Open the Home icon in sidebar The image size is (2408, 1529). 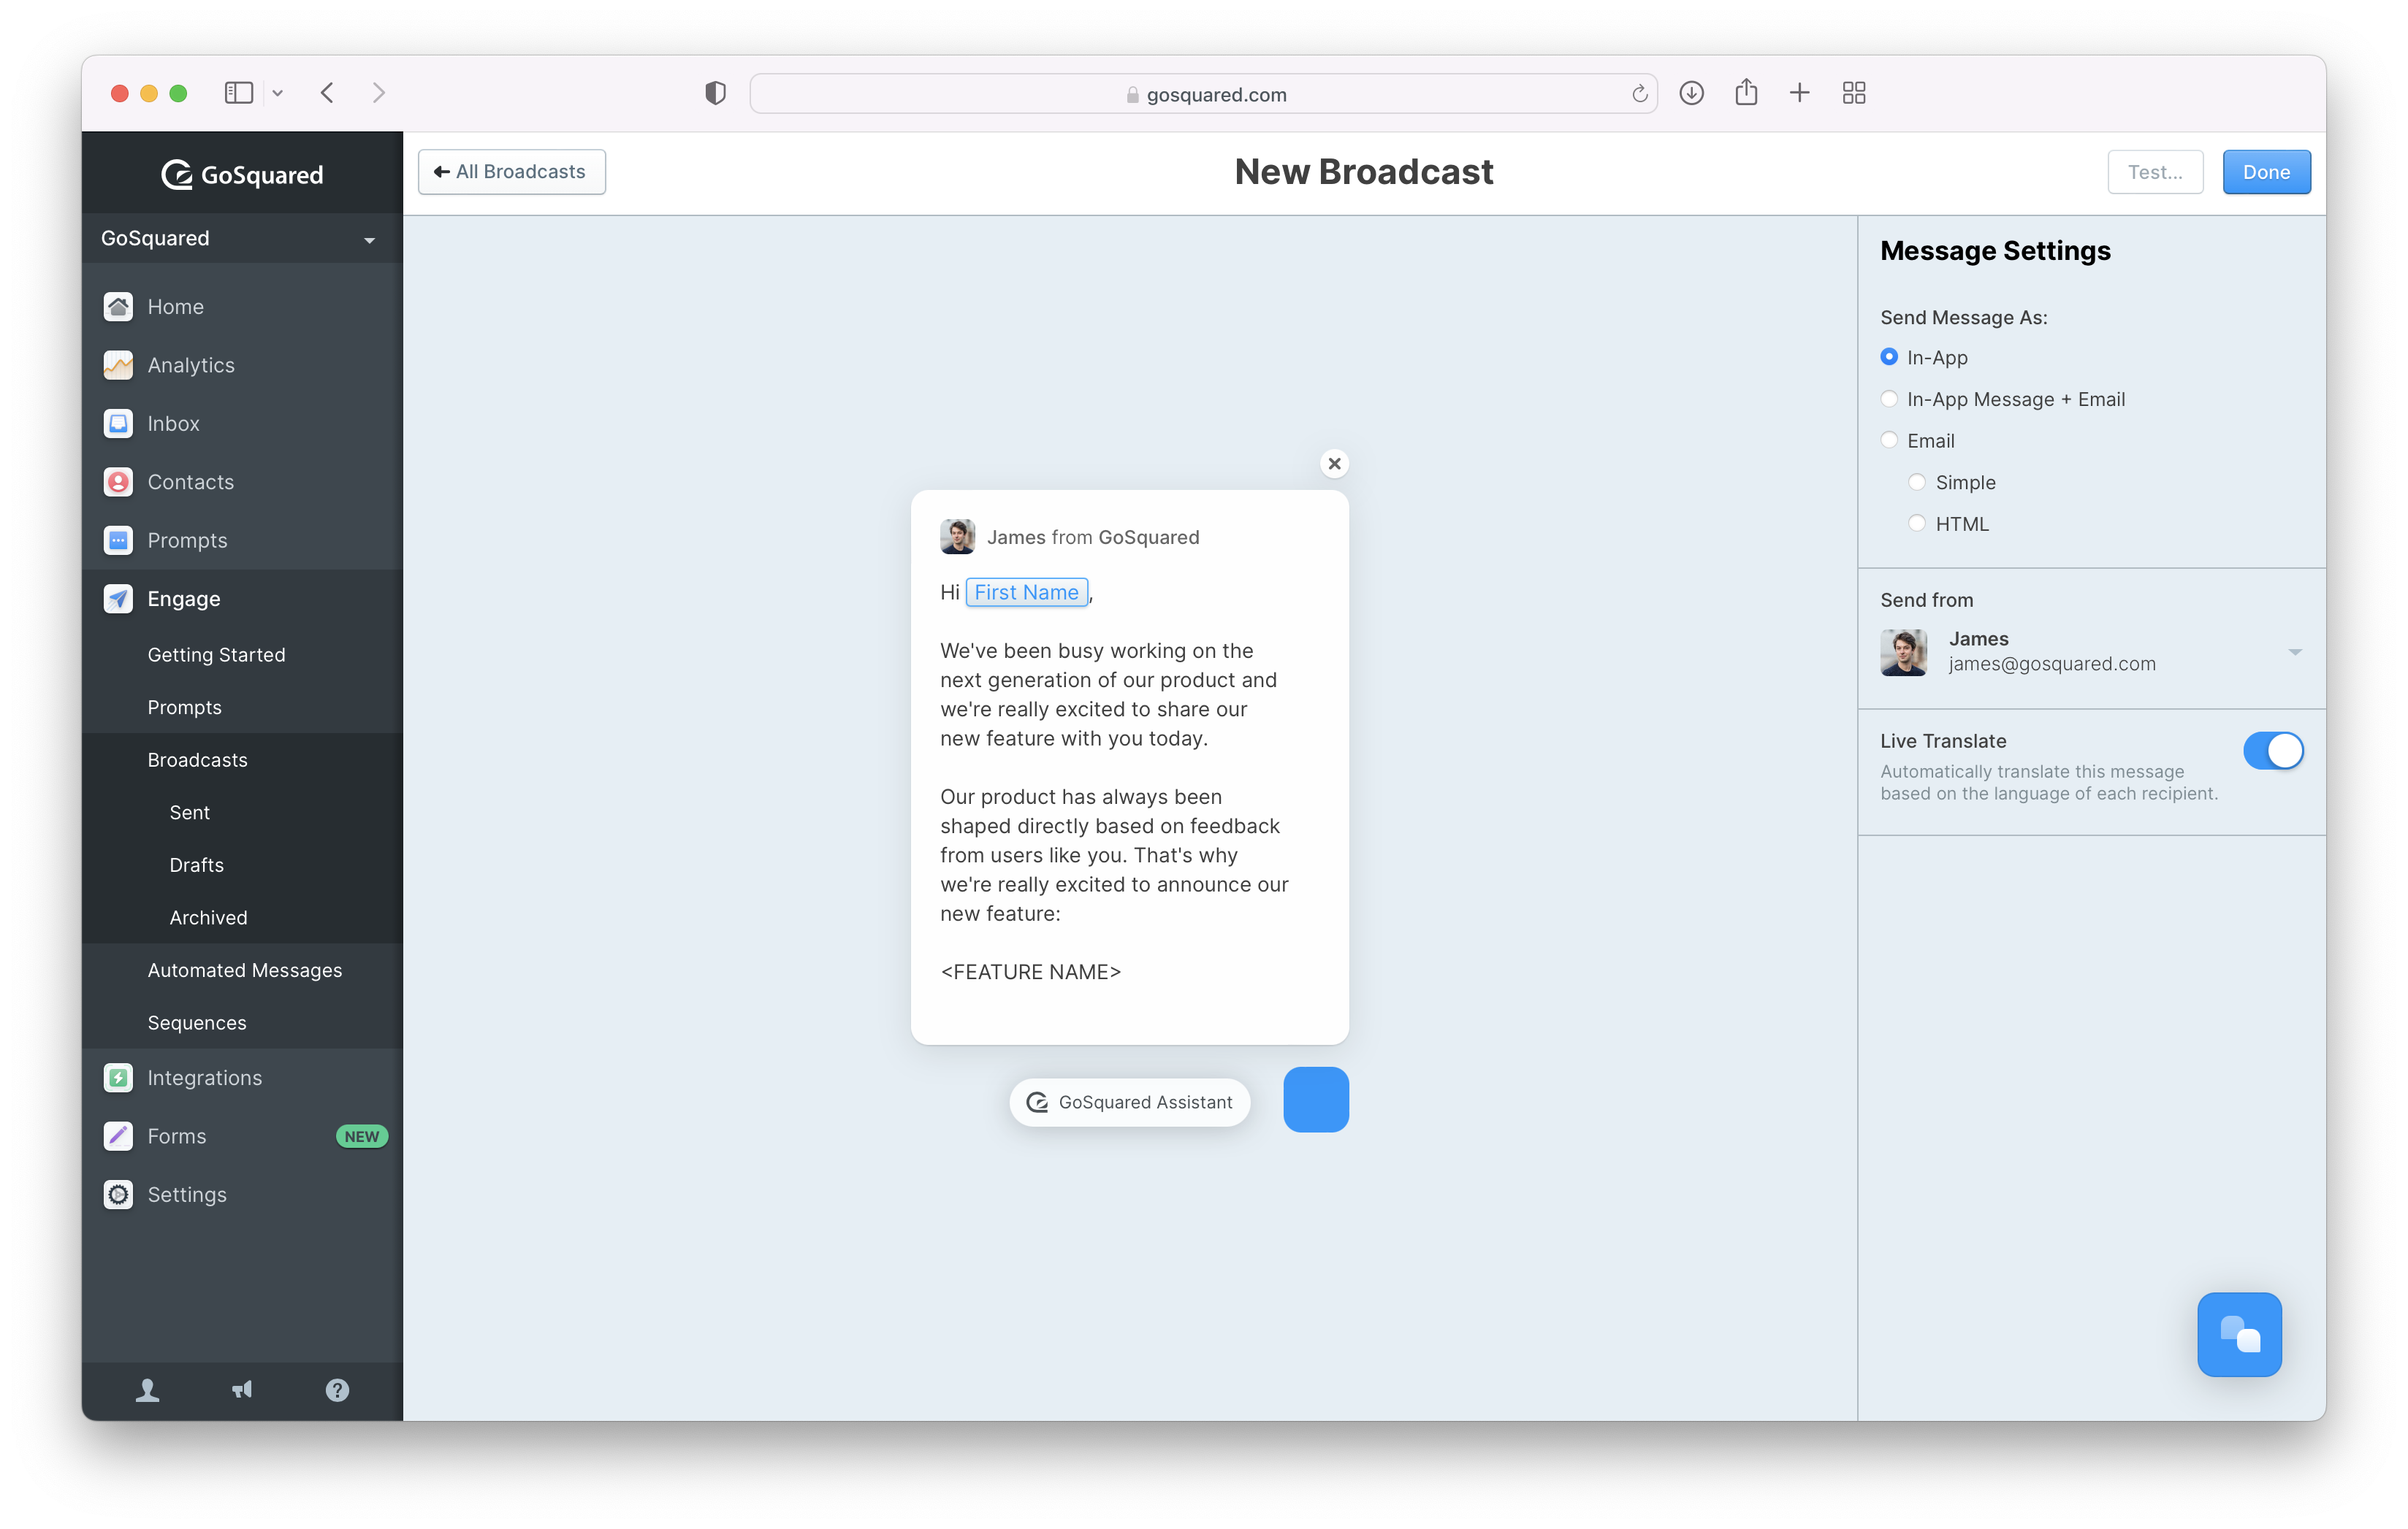pyautogui.click(x=118, y=307)
